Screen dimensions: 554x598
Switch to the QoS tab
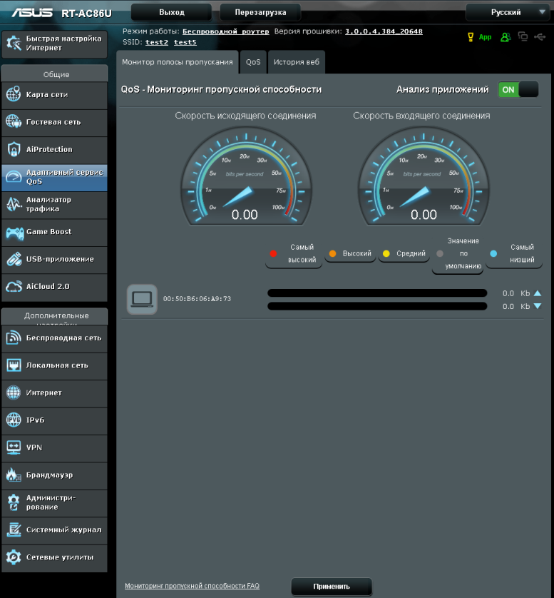253,62
